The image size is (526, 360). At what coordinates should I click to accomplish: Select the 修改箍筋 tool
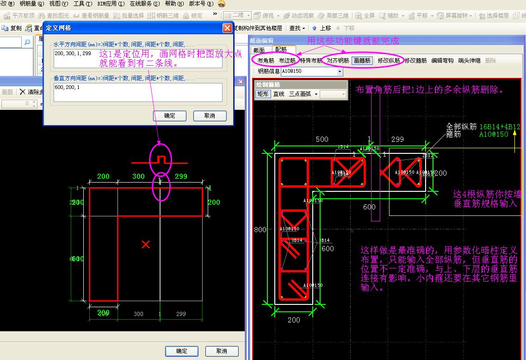(415, 60)
